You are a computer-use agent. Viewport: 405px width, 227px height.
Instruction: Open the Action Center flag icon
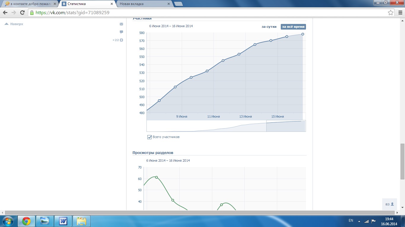(x=374, y=221)
